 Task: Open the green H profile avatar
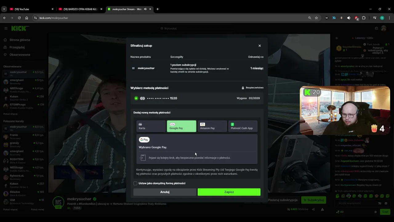(382, 18)
